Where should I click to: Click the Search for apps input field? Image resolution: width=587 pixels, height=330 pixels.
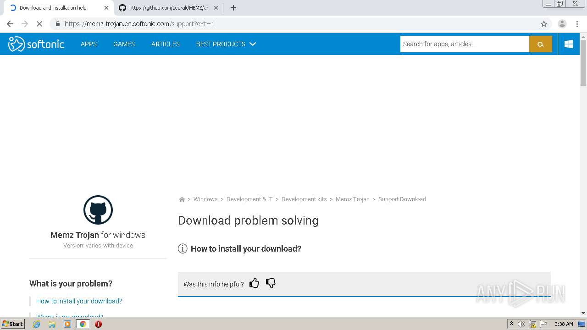465,44
